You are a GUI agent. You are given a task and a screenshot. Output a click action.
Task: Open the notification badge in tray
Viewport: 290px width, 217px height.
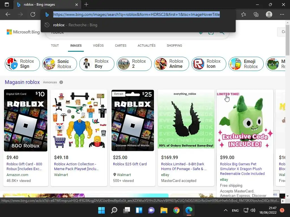coord(282,210)
